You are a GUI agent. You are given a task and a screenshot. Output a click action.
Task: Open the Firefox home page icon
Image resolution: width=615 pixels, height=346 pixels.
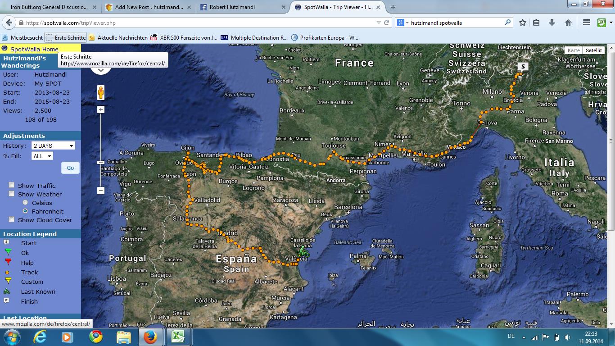coord(568,23)
